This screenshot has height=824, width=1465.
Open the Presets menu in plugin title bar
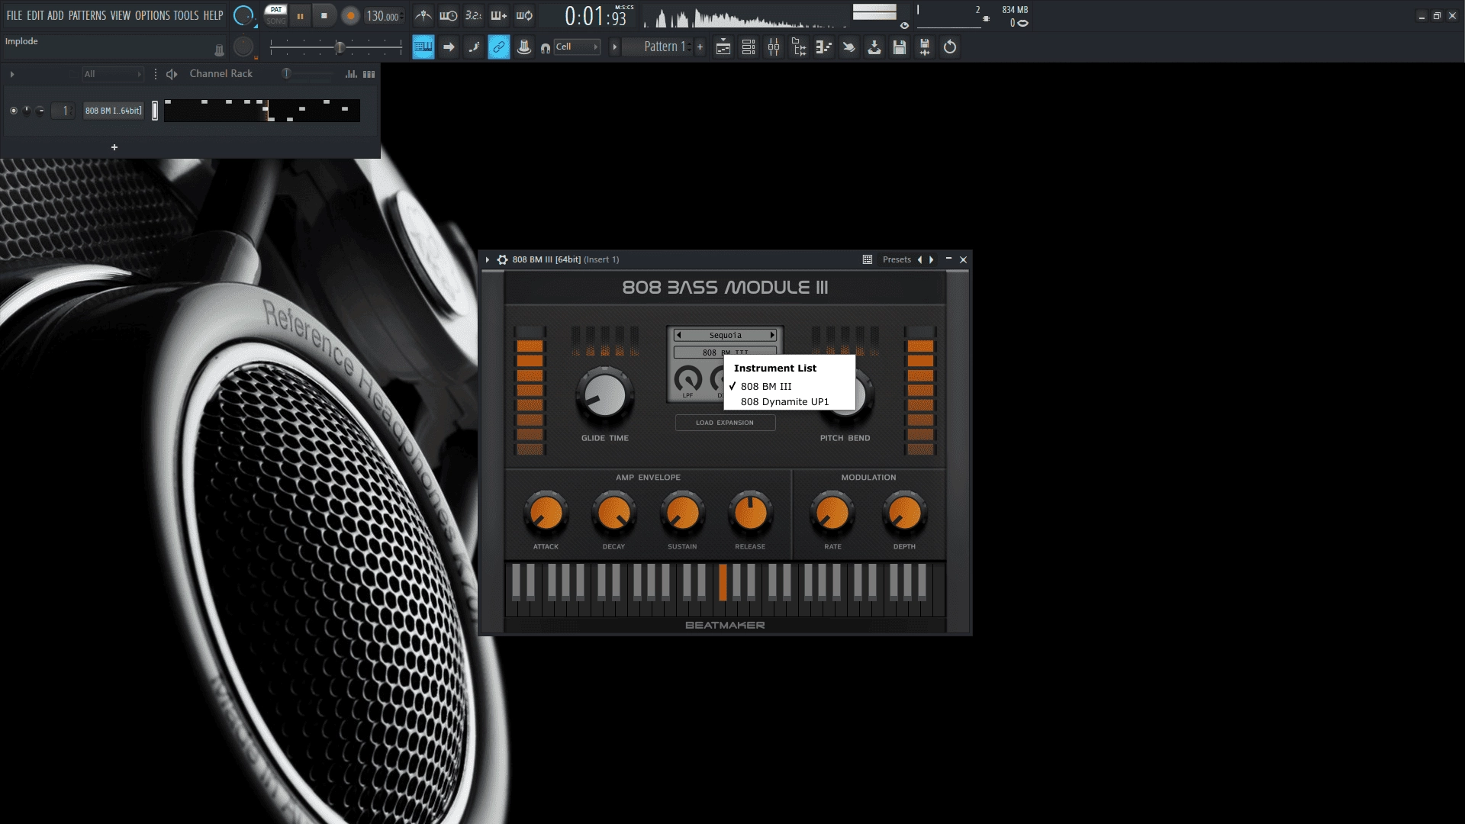click(897, 260)
